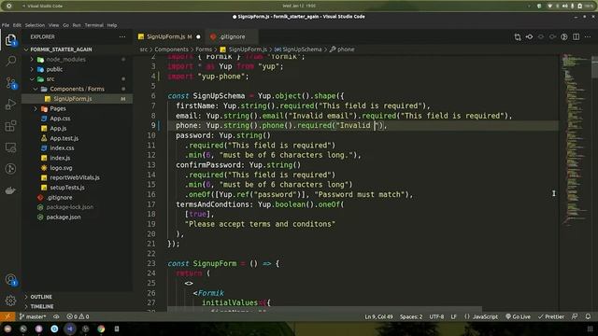
Task: Click Spaces: 2 indentation setting
Action: click(411, 316)
